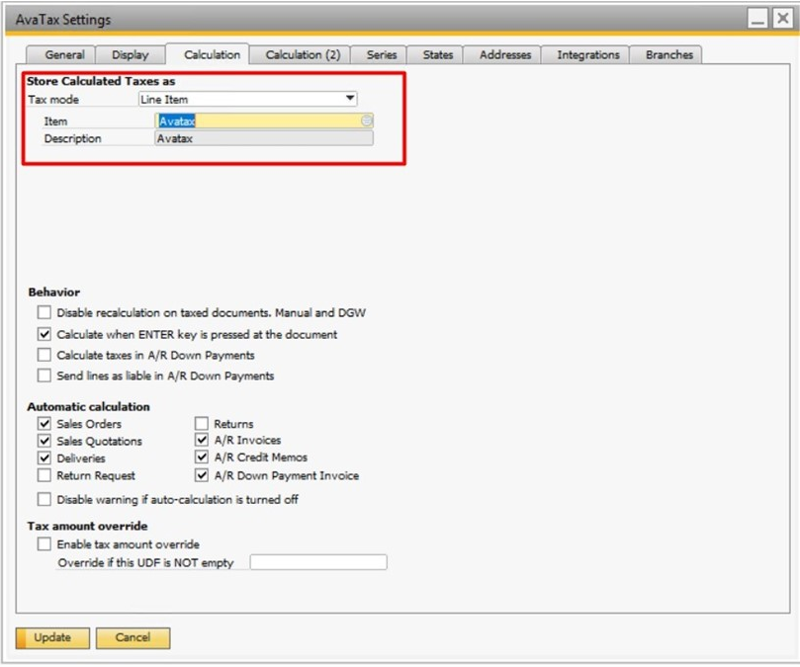Uncheck the A/R Credit Memos checkbox

pyautogui.click(x=202, y=457)
